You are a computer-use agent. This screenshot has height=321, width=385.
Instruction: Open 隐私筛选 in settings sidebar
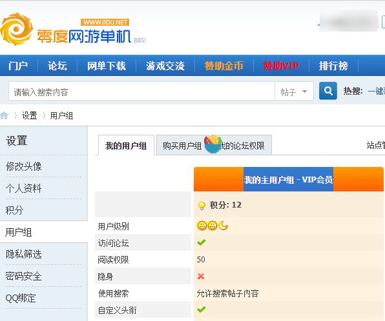(23, 254)
